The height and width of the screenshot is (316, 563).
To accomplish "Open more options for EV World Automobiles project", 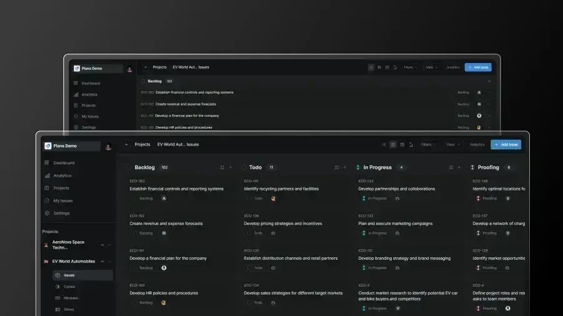I will click(x=109, y=262).
